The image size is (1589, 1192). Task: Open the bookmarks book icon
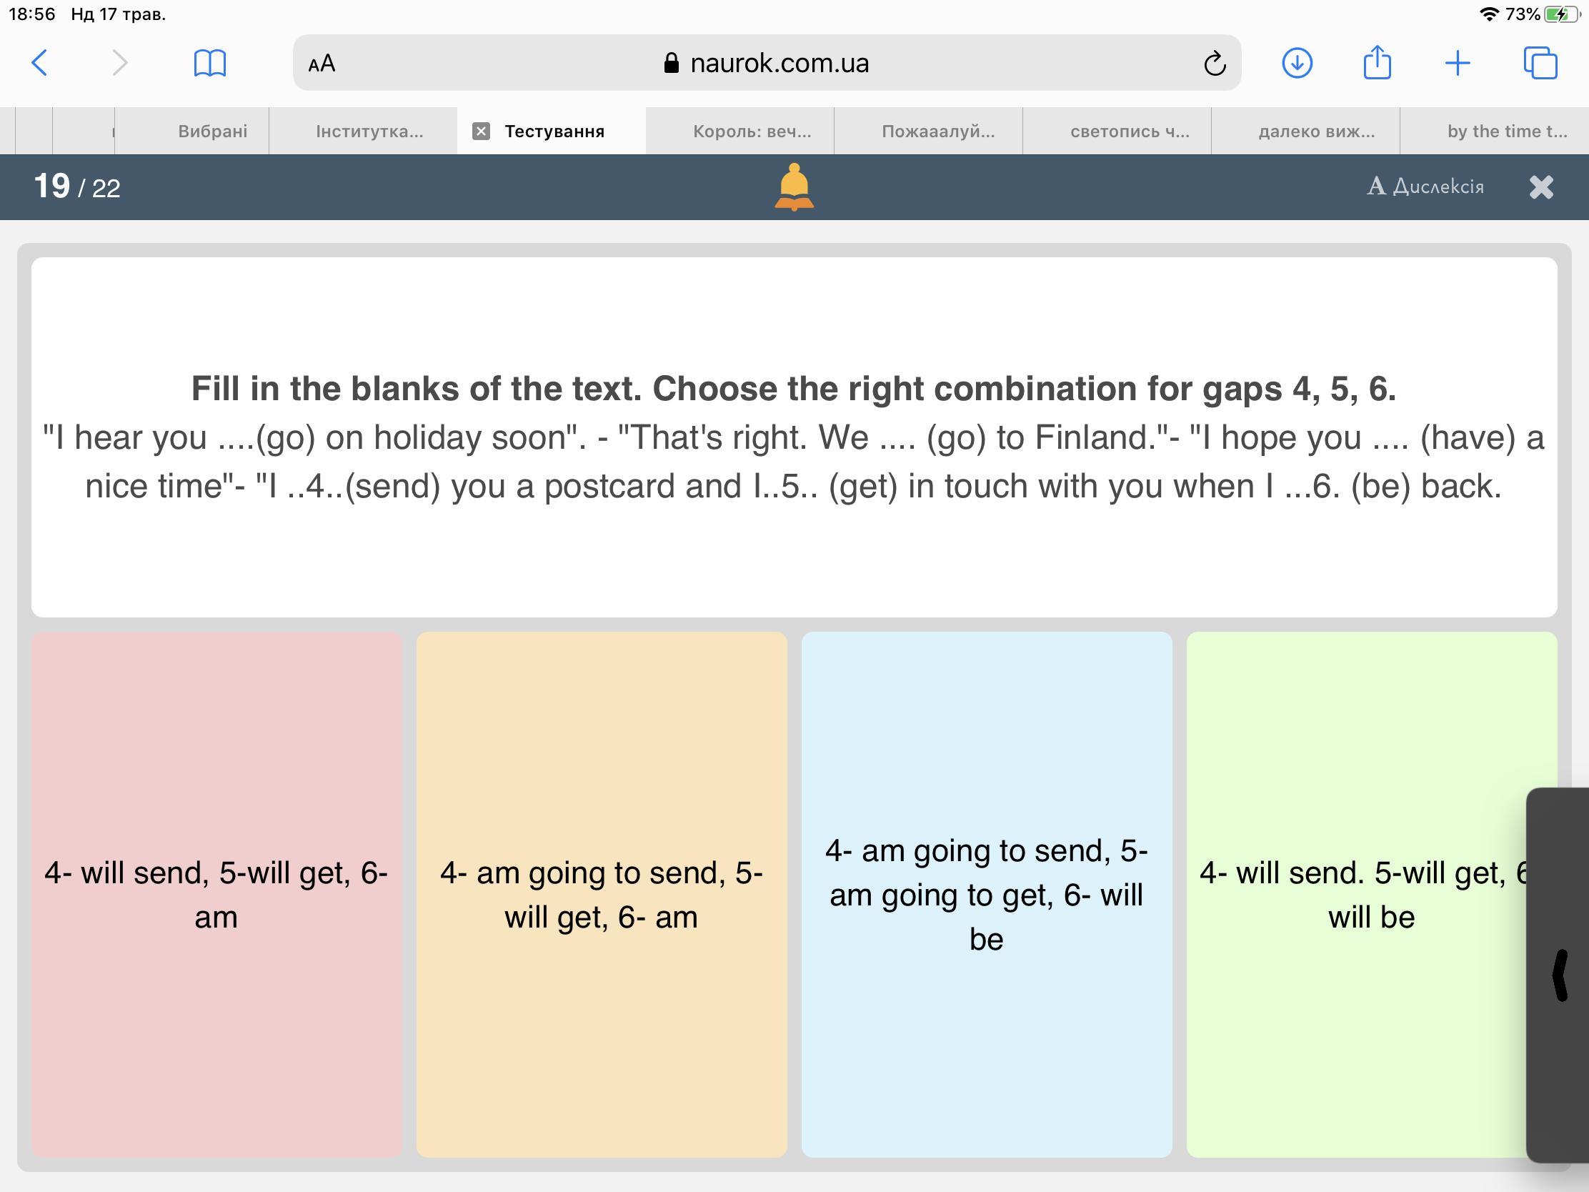[210, 63]
